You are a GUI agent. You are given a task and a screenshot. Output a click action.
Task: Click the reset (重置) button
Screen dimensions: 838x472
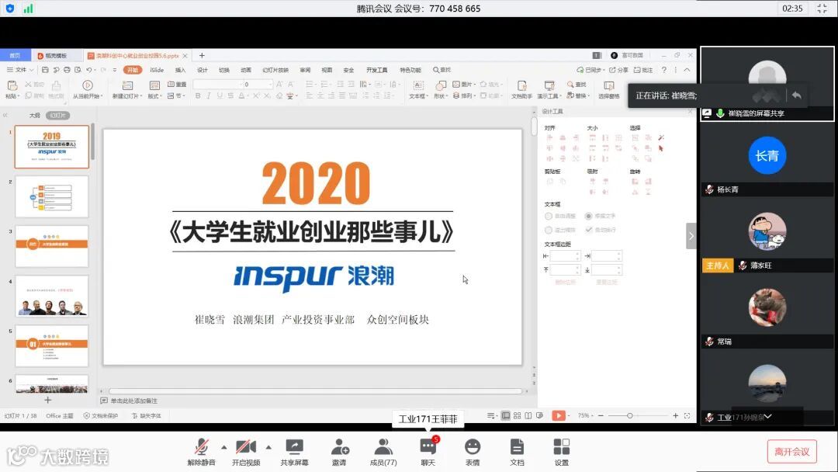177,85
